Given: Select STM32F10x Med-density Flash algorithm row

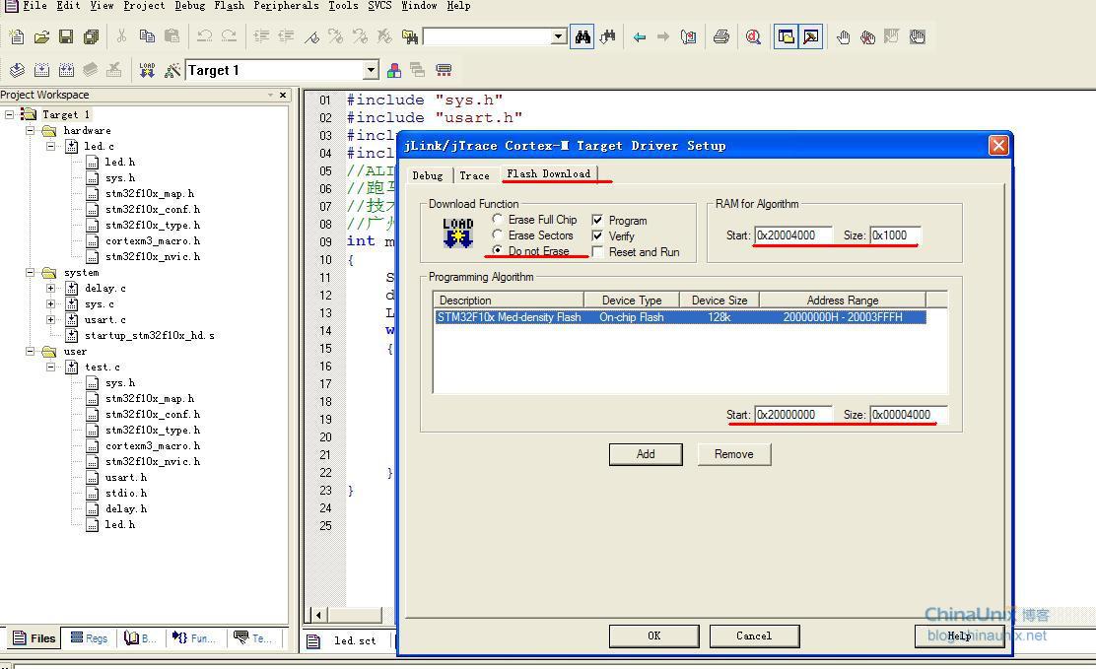Looking at the screenshot, I should pyautogui.click(x=680, y=317).
